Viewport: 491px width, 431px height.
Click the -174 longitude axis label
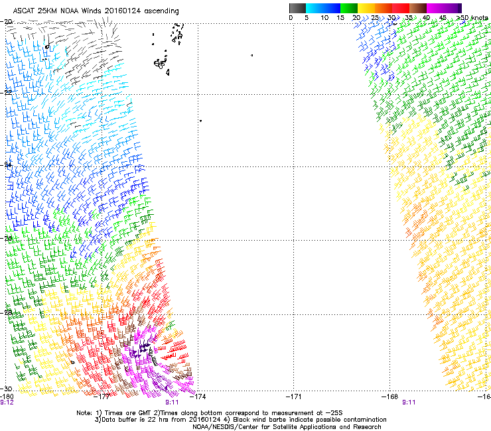pos(198,397)
